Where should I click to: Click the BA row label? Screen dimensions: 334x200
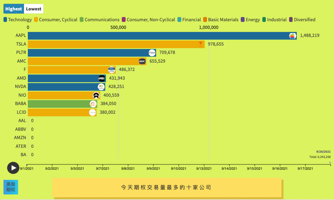click(x=23, y=155)
